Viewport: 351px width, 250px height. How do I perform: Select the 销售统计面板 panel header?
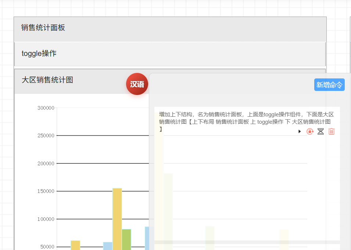(x=170, y=29)
